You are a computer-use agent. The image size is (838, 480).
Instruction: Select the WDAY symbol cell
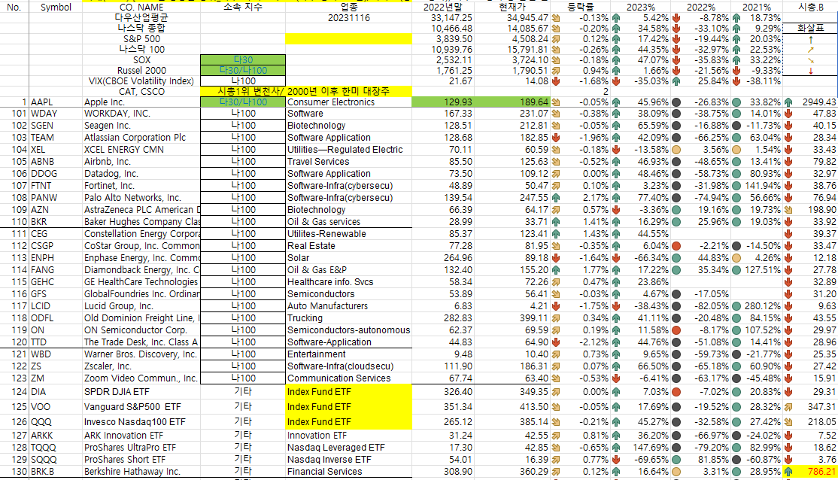56,114
